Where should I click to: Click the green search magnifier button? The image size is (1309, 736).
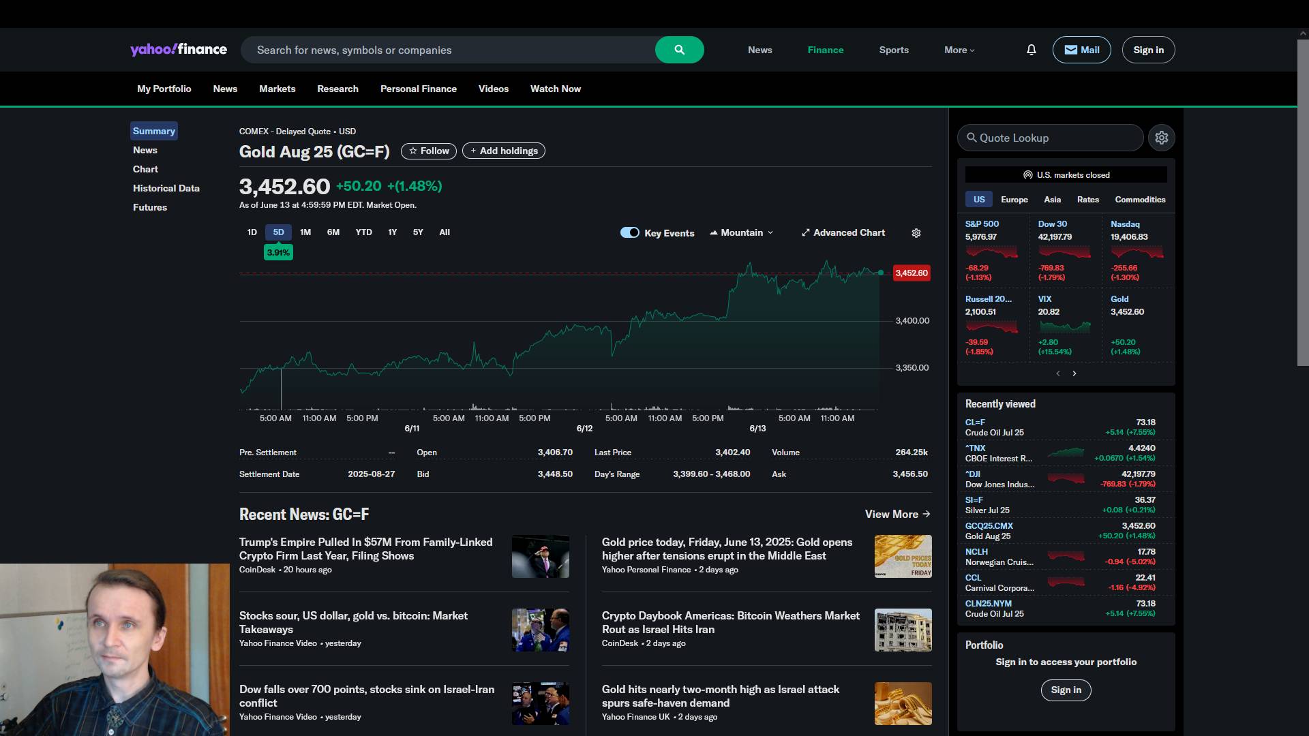(679, 50)
